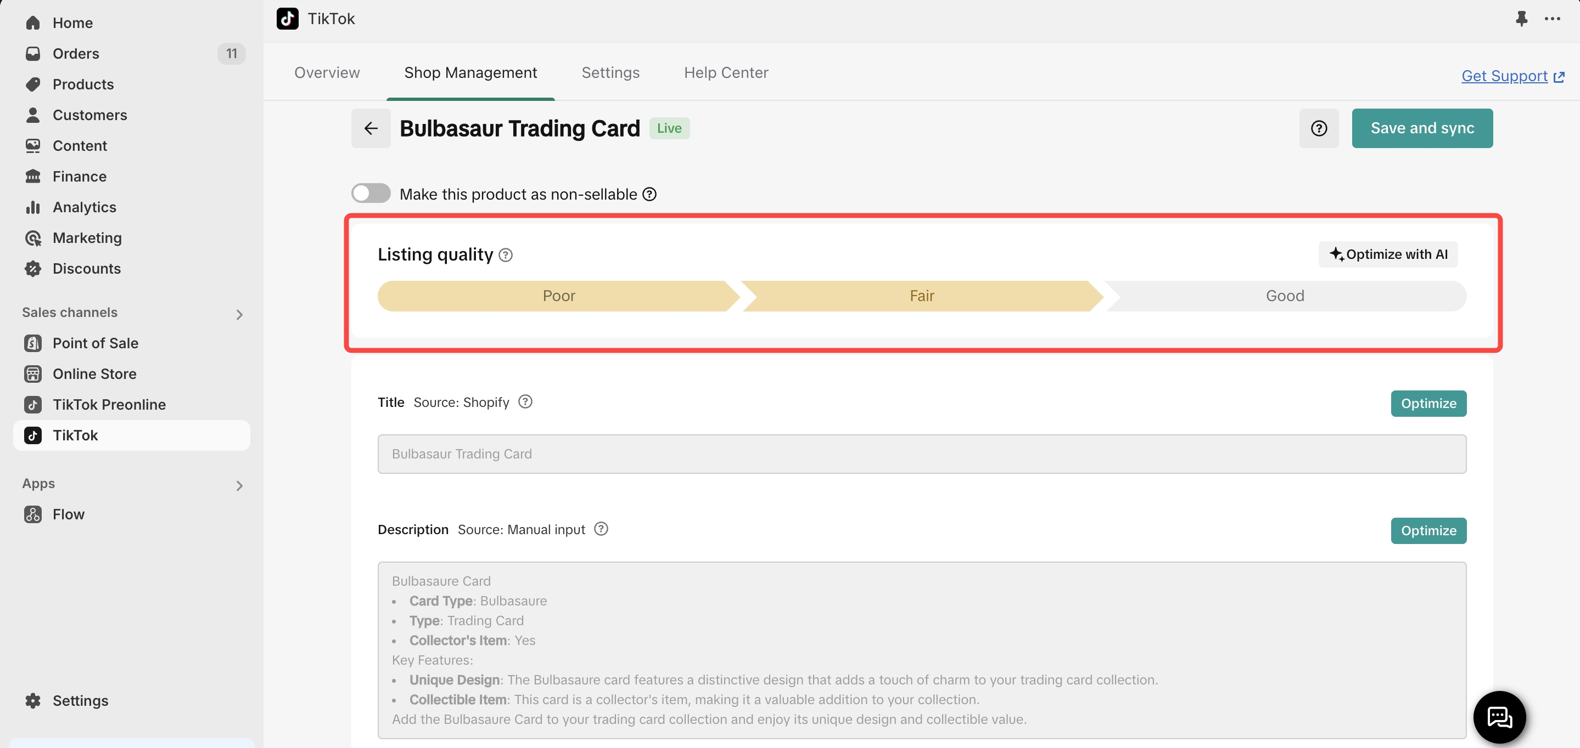The image size is (1580, 748).
Task: Toggle Make this product as non-sellable switch
Action: 371,194
